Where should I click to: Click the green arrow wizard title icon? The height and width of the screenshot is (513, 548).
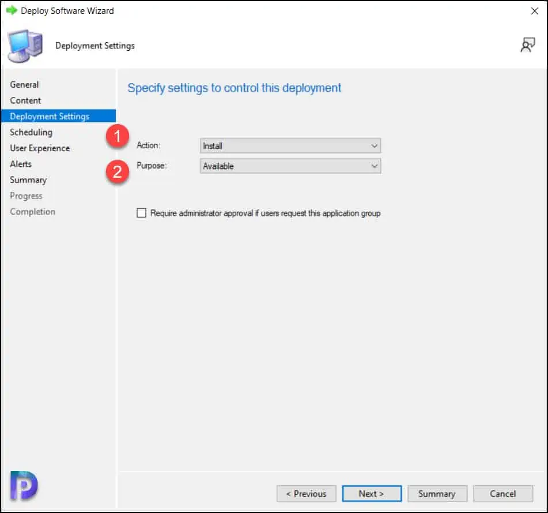coord(12,10)
